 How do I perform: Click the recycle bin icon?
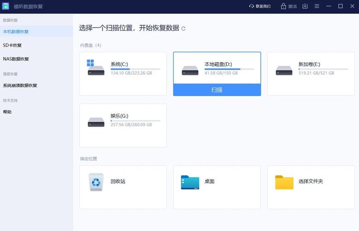[96, 182]
